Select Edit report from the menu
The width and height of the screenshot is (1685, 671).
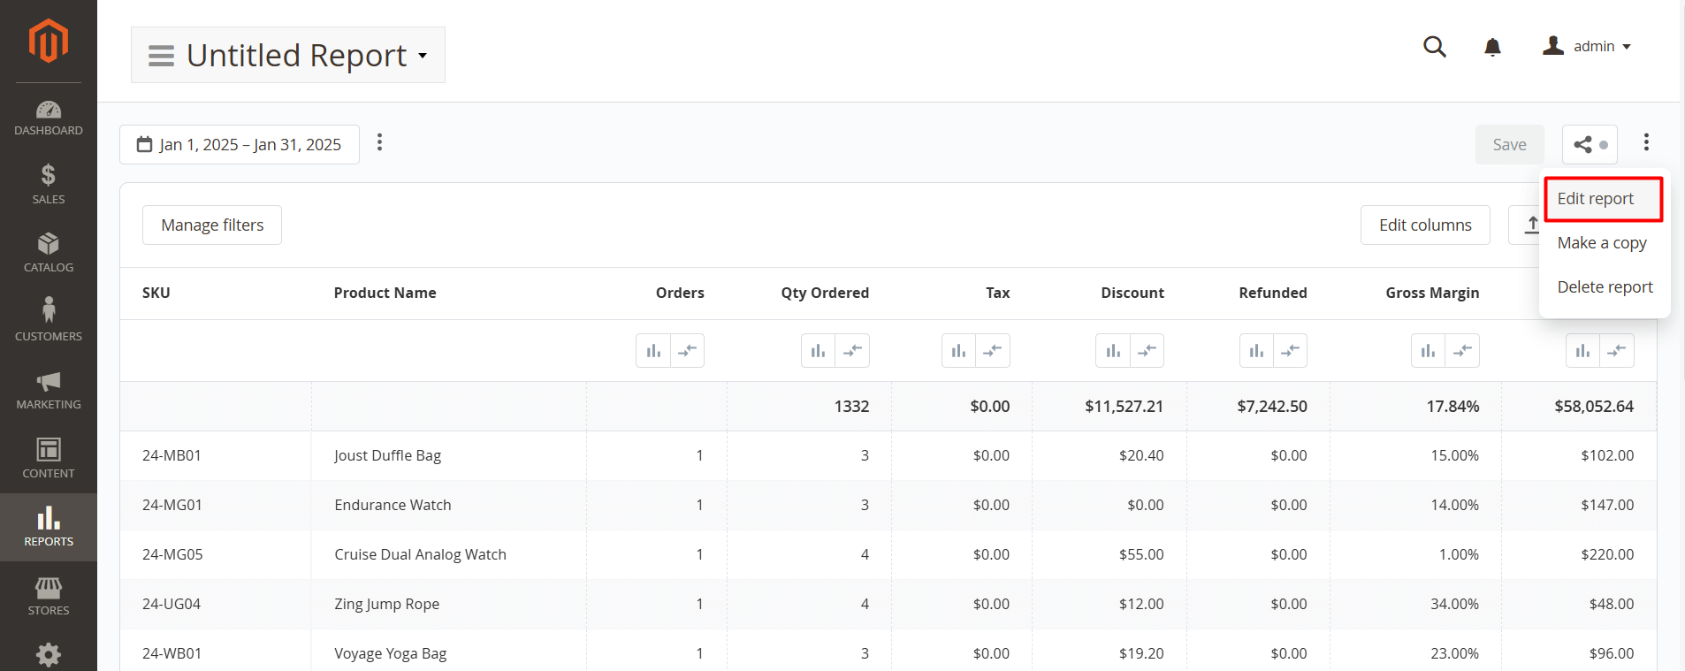point(1595,199)
